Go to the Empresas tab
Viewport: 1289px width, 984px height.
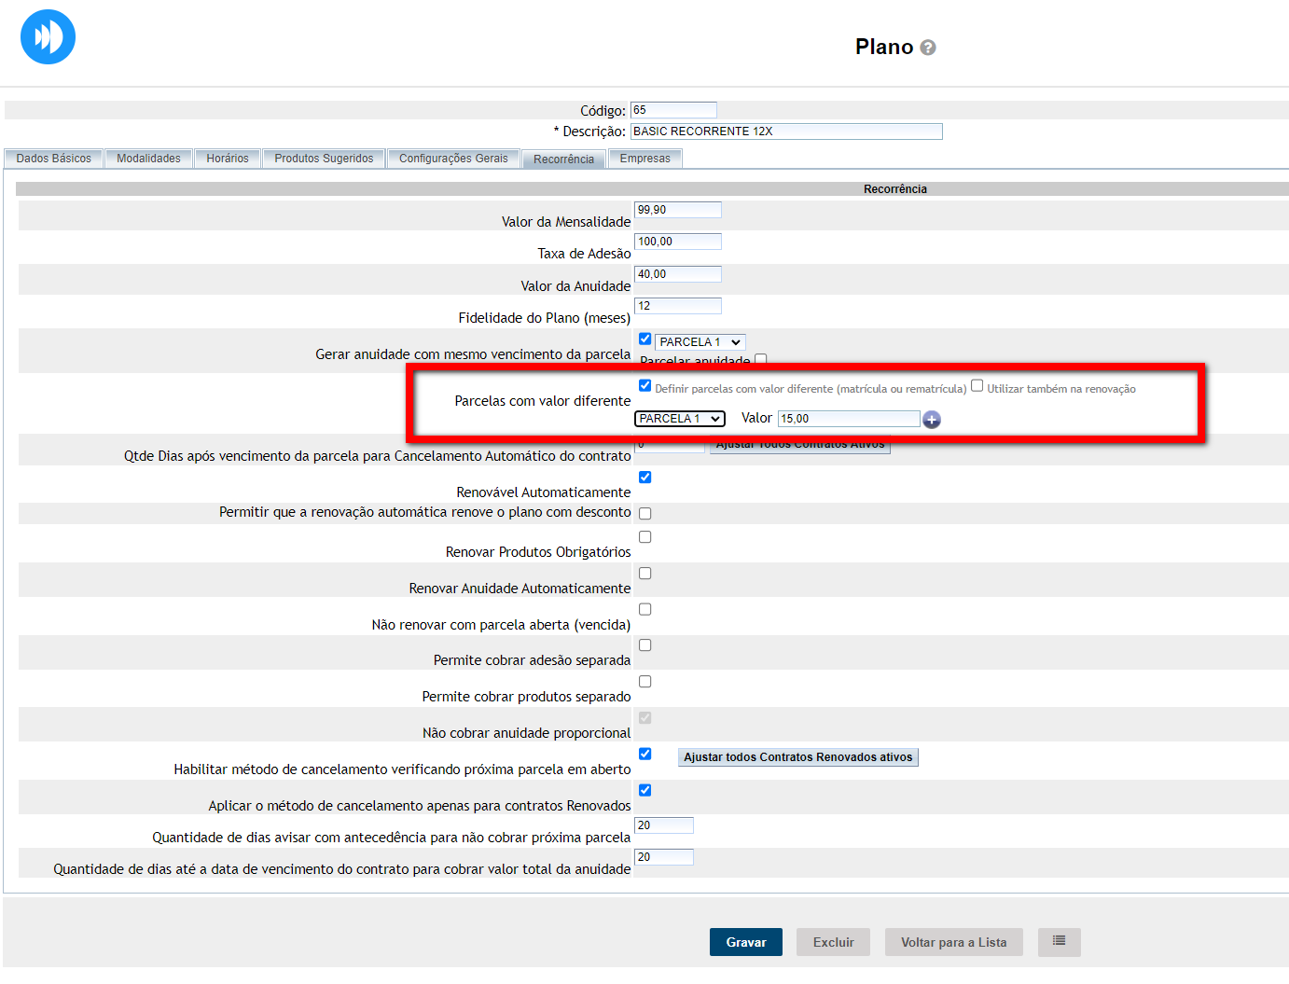pos(644,159)
